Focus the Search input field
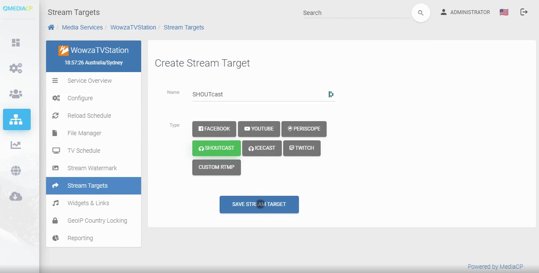The height and width of the screenshot is (273, 539). tap(356, 13)
